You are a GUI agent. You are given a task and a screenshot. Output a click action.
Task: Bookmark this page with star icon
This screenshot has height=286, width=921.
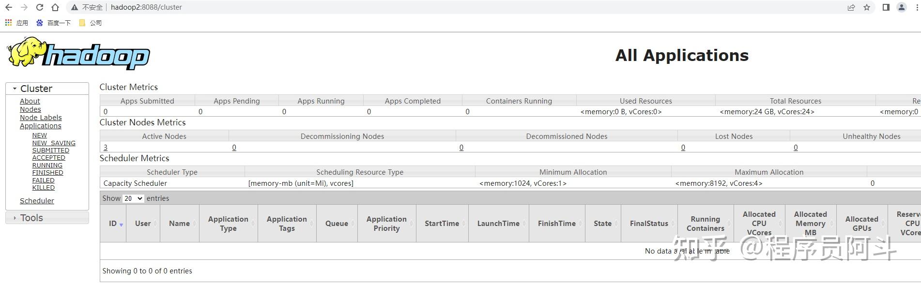click(x=867, y=7)
